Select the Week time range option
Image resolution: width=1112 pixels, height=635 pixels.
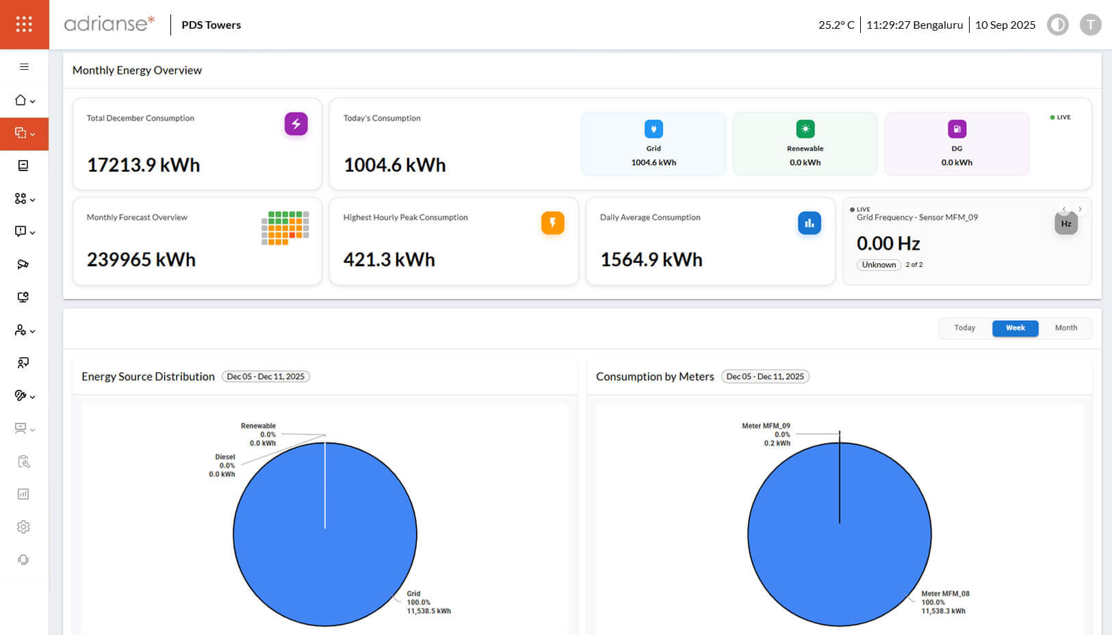[x=1015, y=328]
